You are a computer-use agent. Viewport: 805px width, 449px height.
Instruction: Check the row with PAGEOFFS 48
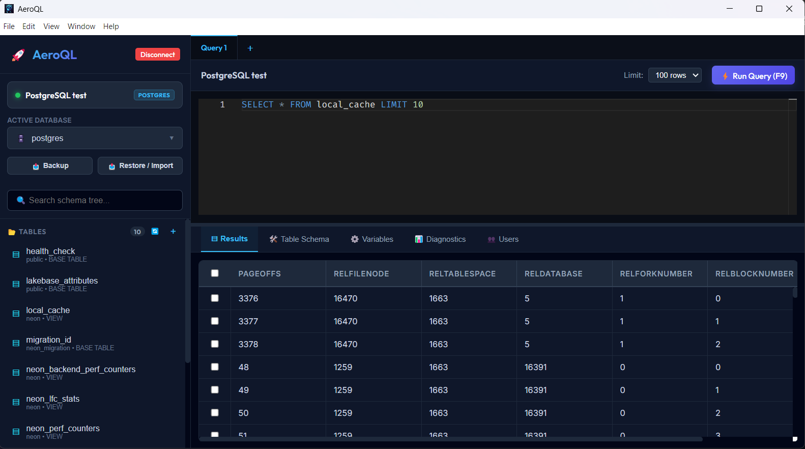[215, 367]
